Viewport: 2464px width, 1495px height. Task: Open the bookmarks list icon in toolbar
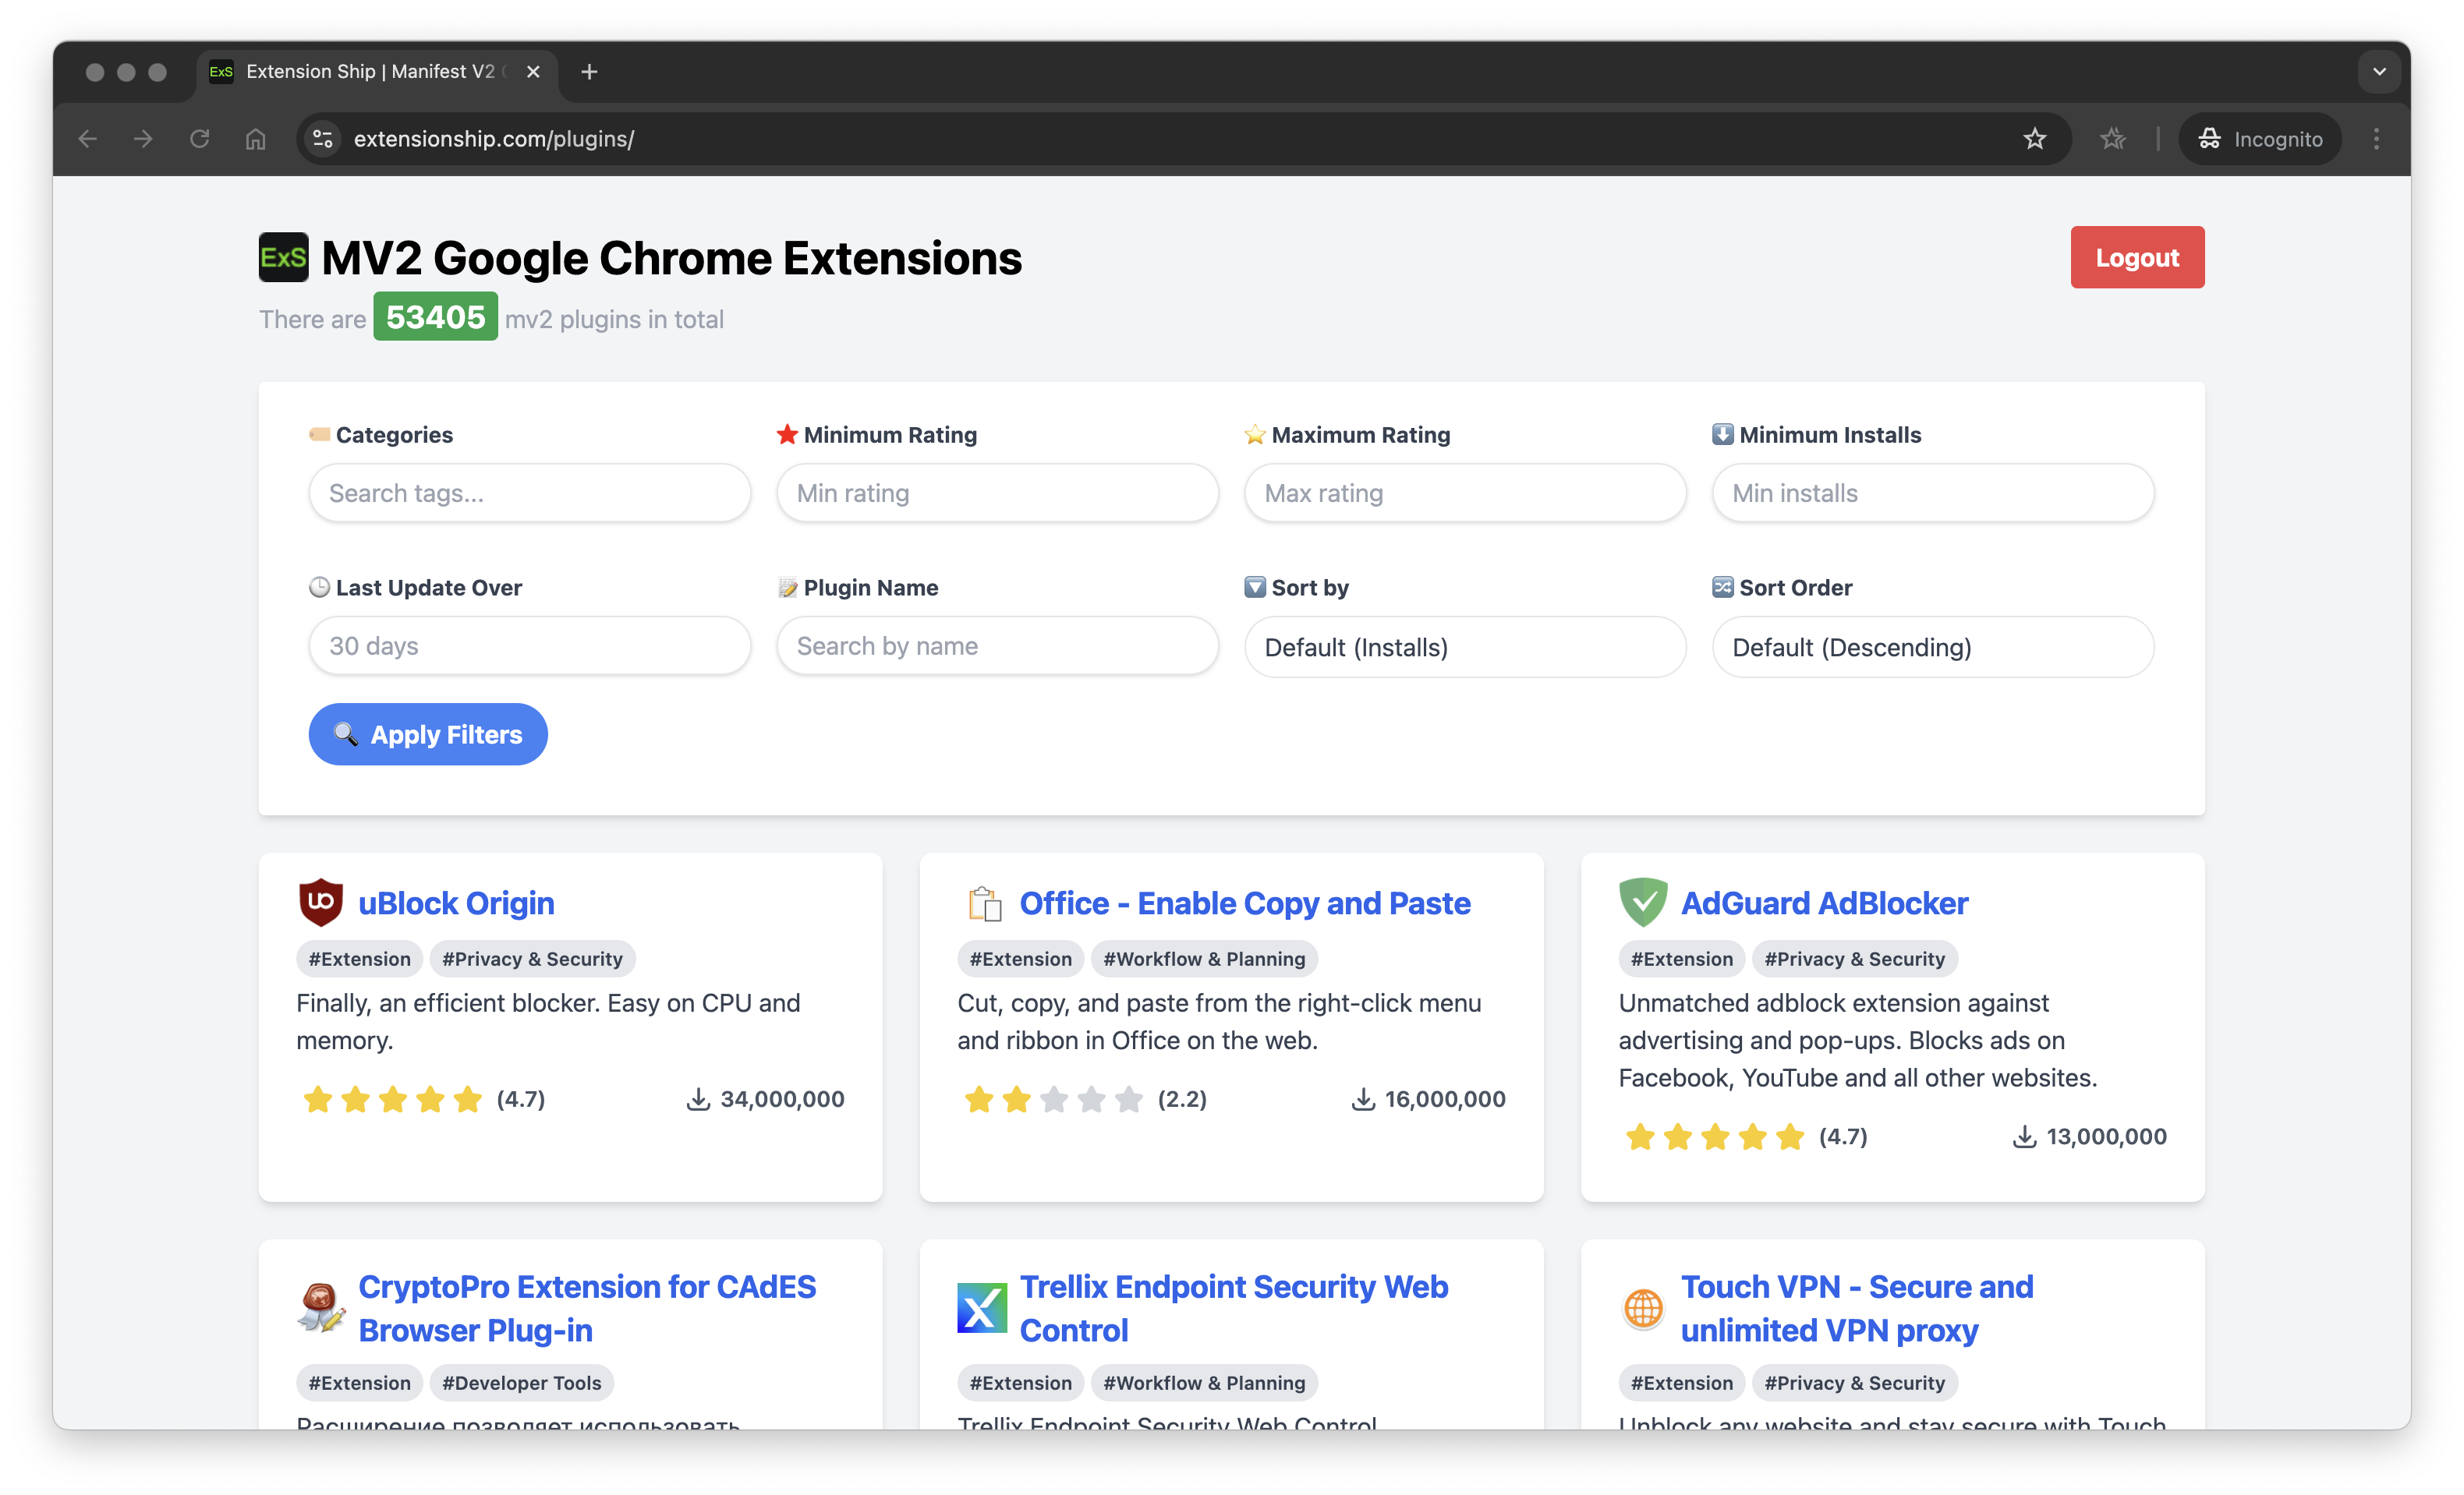pyautogui.click(x=2112, y=139)
